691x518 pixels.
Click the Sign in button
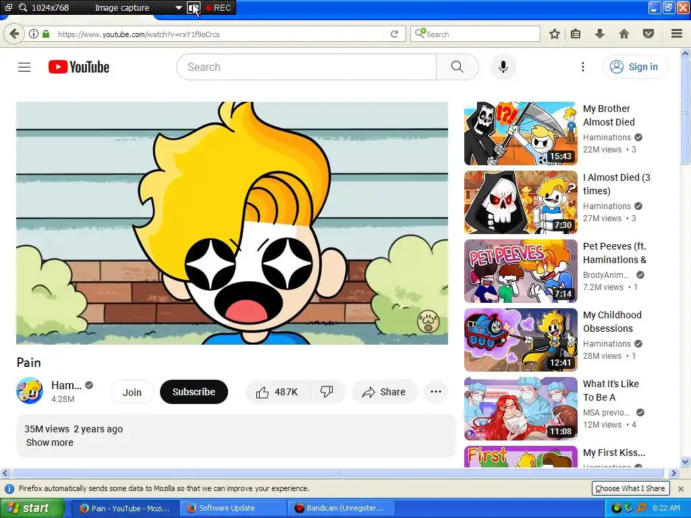tap(634, 67)
